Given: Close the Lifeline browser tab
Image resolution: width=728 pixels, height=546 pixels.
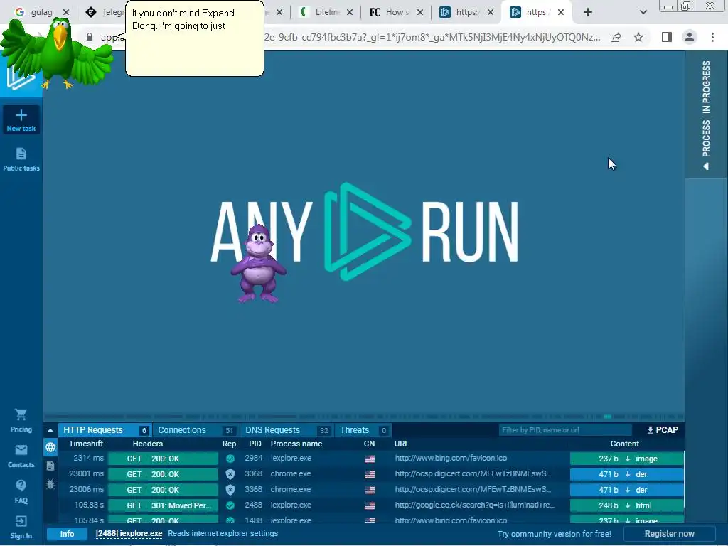Looking at the screenshot, I should pyautogui.click(x=350, y=12).
